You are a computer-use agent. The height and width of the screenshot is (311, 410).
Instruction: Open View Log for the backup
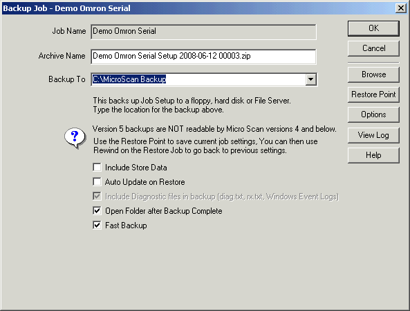373,135
